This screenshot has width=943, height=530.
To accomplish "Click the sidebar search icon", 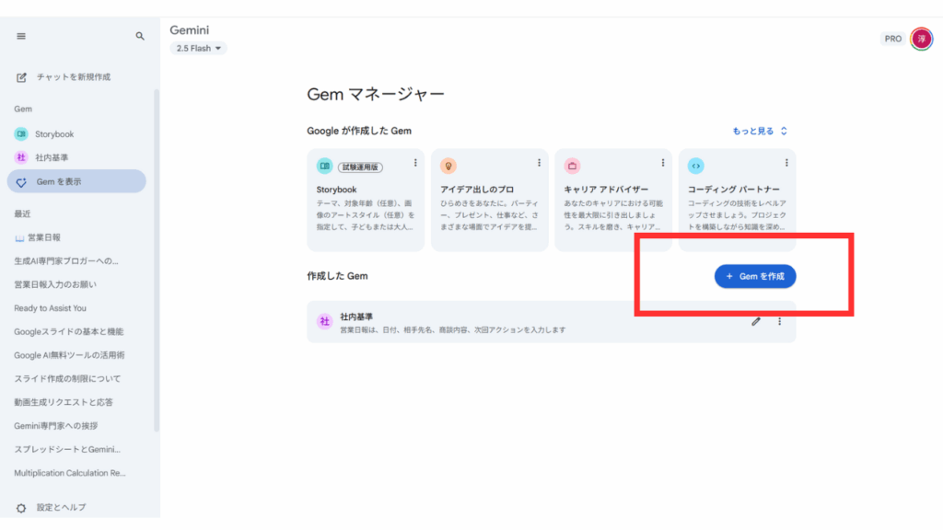I will [140, 36].
